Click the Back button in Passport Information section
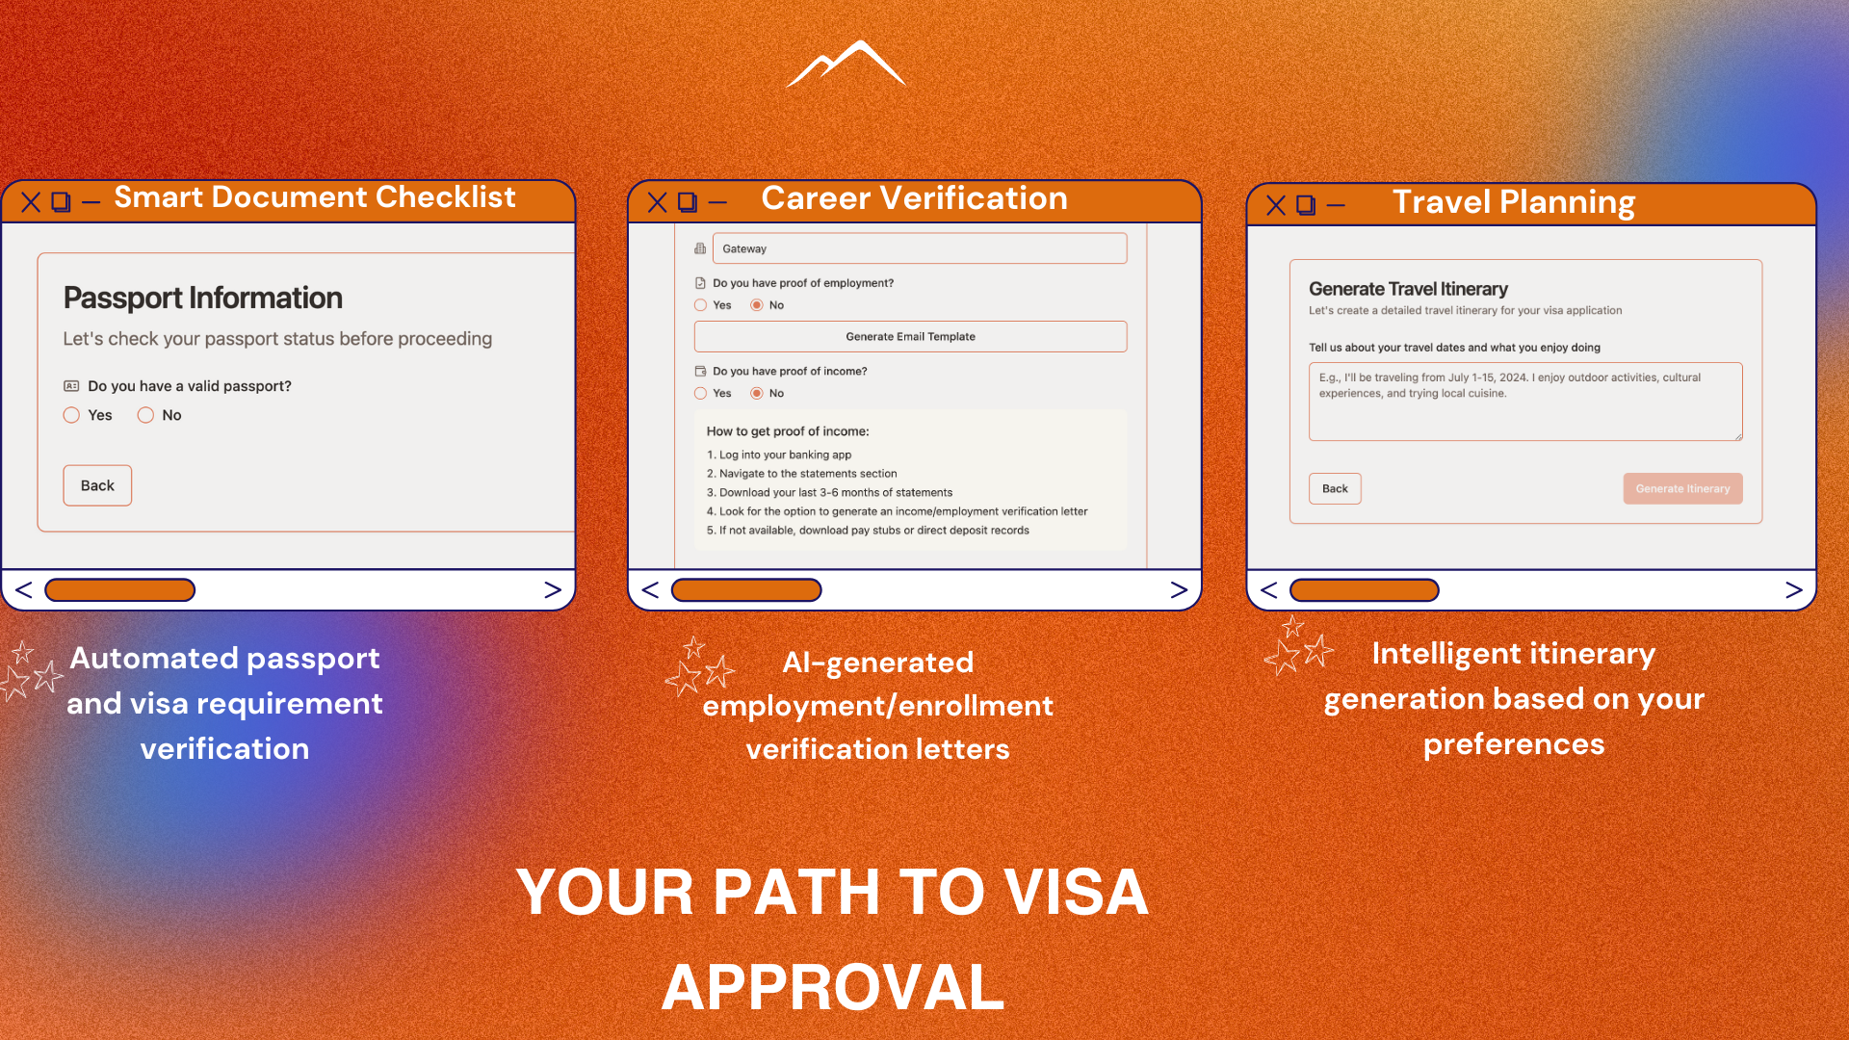 tap(98, 485)
